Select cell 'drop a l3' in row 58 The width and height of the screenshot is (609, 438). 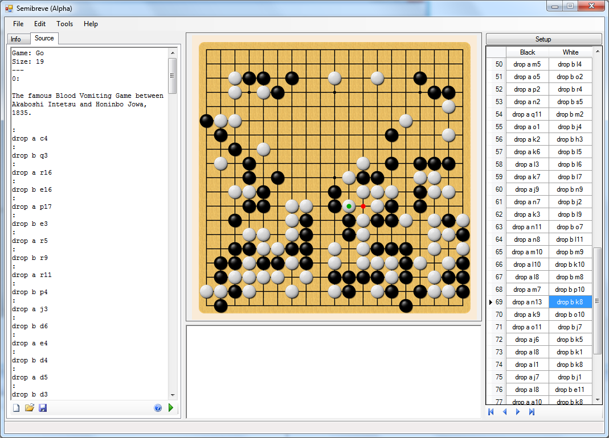(527, 164)
